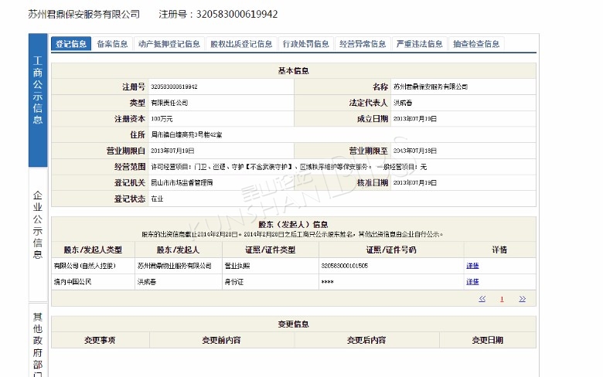
Task: Click company type value 有限责任公司
Action: [169, 103]
